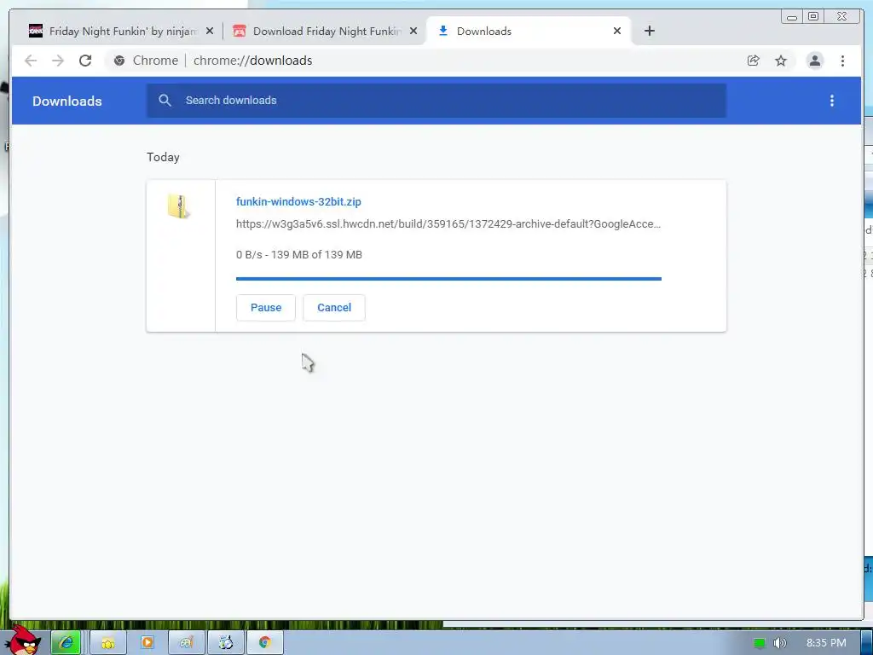Open the Angry Birds start button

(23, 641)
